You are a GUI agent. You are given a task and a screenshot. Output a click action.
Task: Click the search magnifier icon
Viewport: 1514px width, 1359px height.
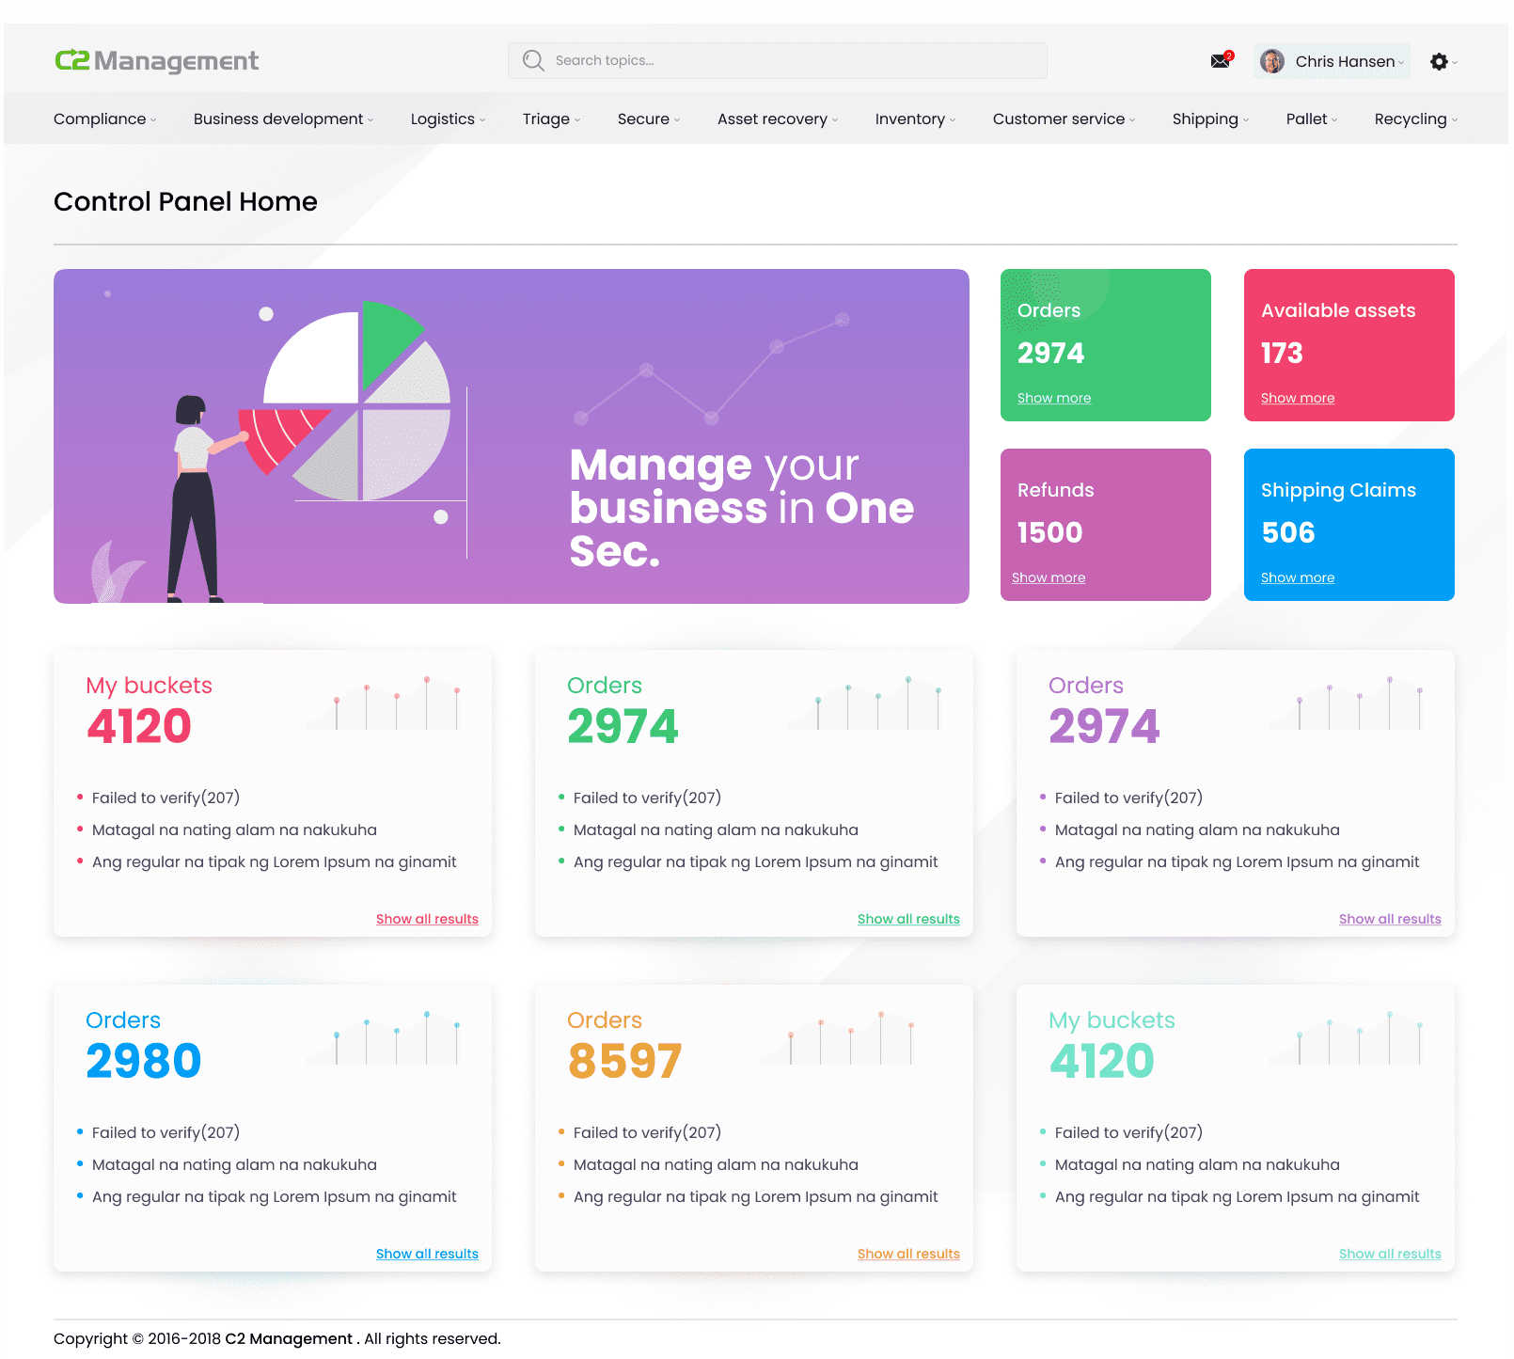pyautogui.click(x=533, y=61)
